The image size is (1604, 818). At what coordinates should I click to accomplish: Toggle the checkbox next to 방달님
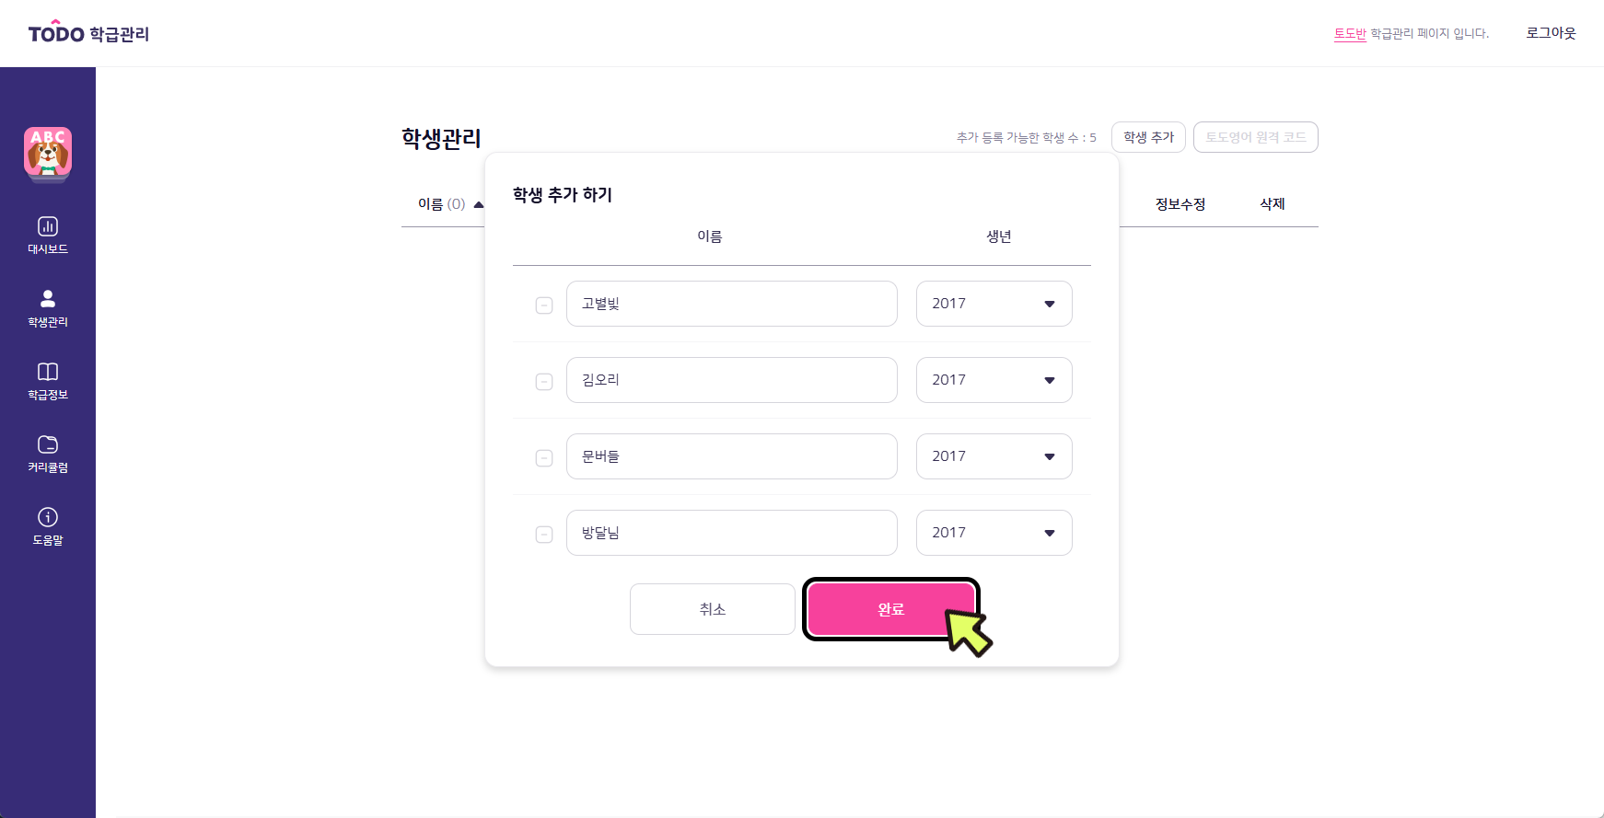(x=544, y=534)
